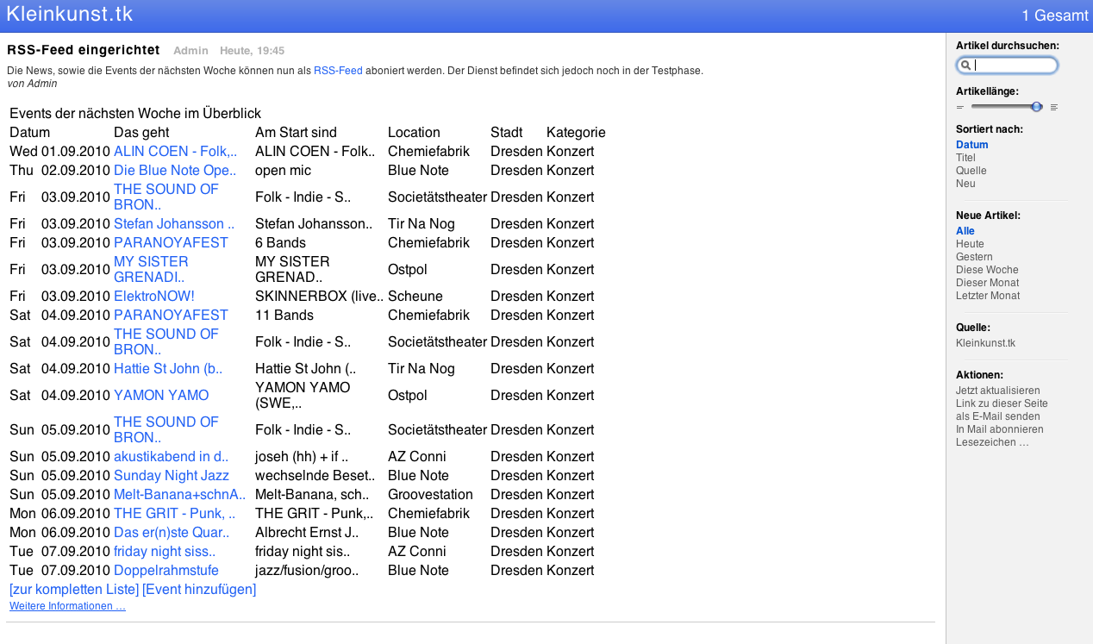1093x644 pixels.
Task: Click the date 'Wed 01.09.2010'
Action: pyautogui.click(x=59, y=151)
